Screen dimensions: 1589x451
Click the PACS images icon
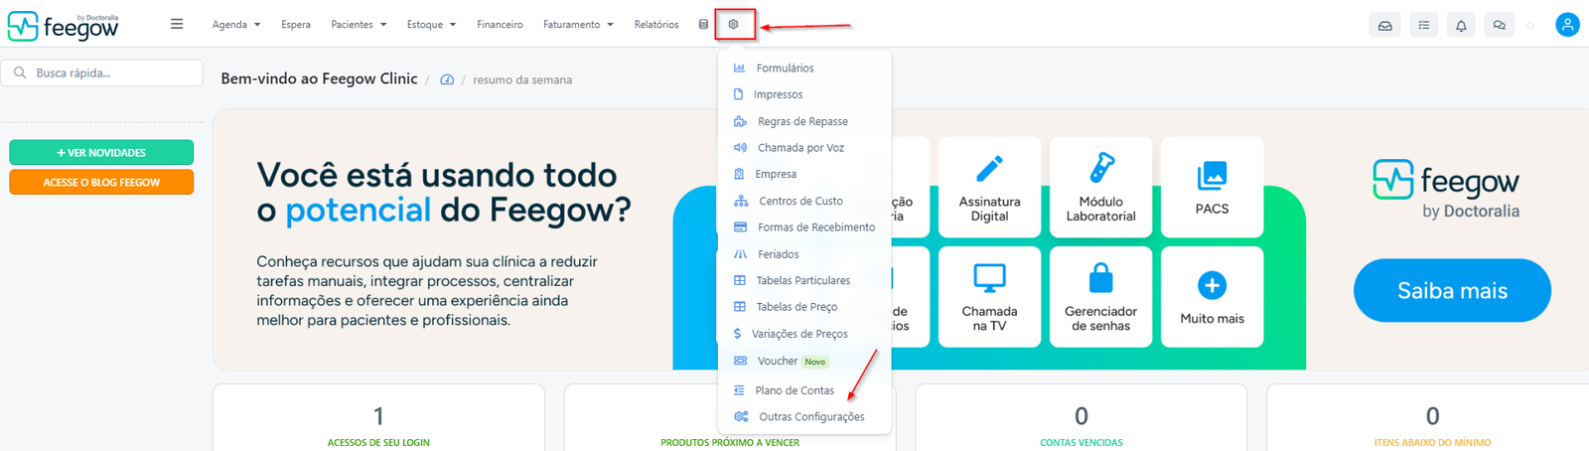(x=1212, y=176)
